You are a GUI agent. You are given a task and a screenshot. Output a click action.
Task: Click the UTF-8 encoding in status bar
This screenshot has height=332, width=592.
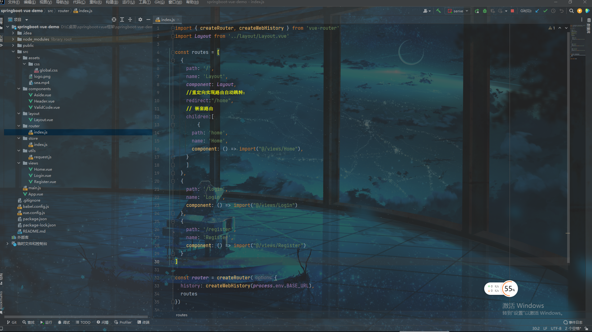click(x=556, y=329)
